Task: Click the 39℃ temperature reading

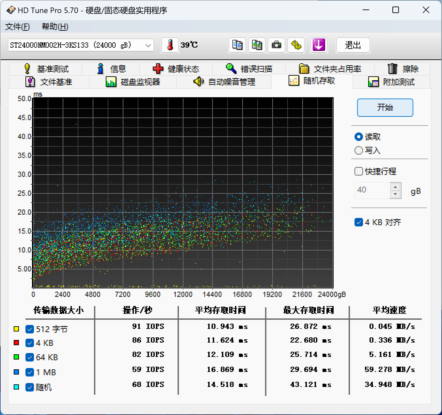Action: pos(189,45)
